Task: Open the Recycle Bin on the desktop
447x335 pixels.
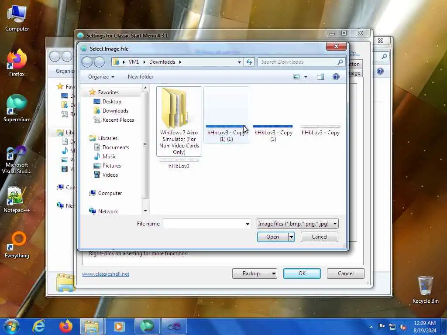Action: click(x=425, y=290)
